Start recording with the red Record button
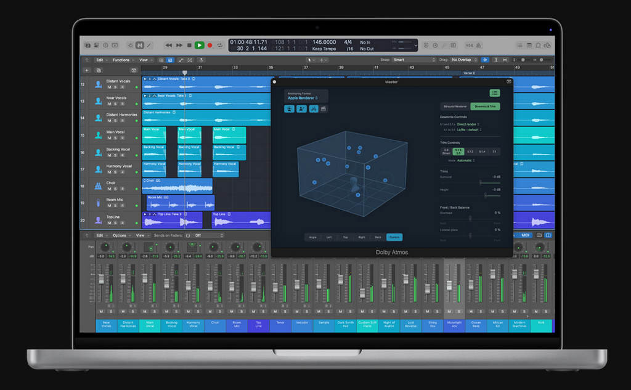Viewport: 631px width, 390px height. (x=210, y=46)
